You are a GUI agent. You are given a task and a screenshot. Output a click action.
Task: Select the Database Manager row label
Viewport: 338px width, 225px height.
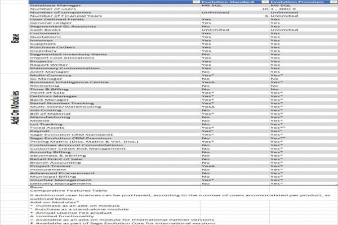coord(55,6)
